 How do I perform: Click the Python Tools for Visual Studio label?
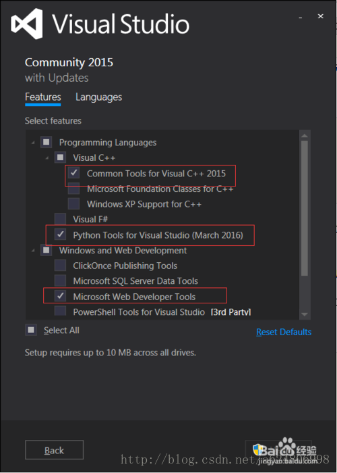[158, 235]
